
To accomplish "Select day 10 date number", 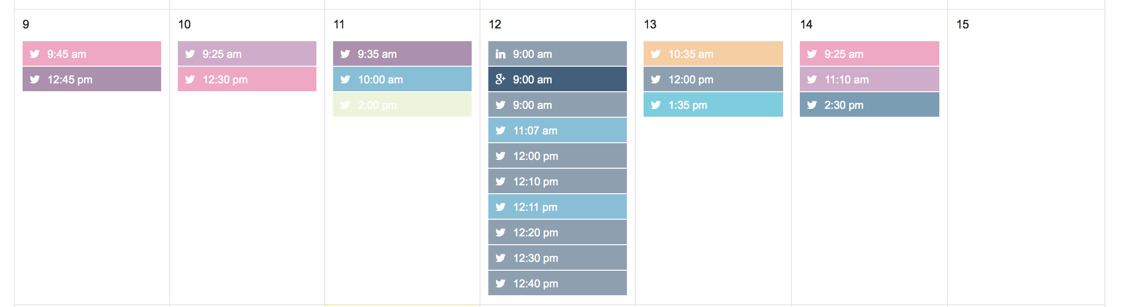I will [184, 25].
